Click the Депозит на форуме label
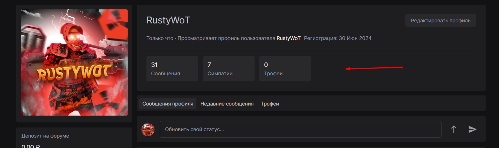Viewport: 499px width, 148px height. click(x=45, y=136)
